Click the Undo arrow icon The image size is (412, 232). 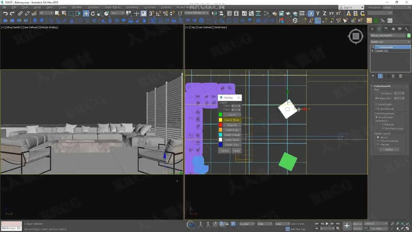coord(5,13)
